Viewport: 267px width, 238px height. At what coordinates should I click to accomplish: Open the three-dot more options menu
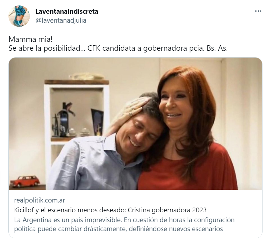click(258, 11)
